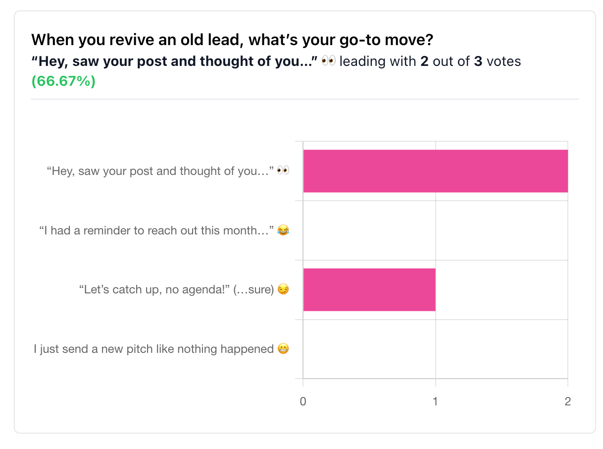This screenshot has height=449, width=603.
Task: Click the pink bar for "Let's catch up"
Action: pyautogui.click(x=369, y=290)
